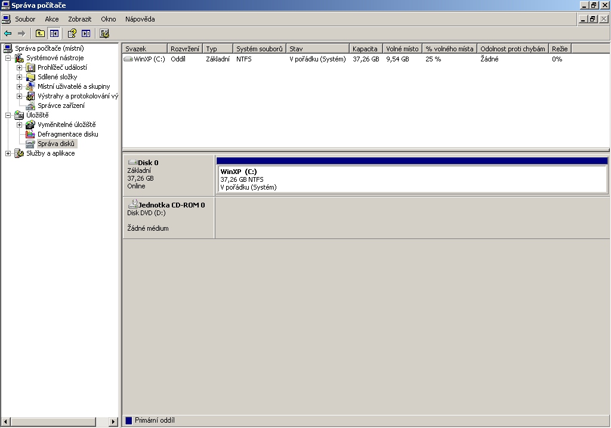
Task: Open the Akce menu
Action: coord(51,19)
